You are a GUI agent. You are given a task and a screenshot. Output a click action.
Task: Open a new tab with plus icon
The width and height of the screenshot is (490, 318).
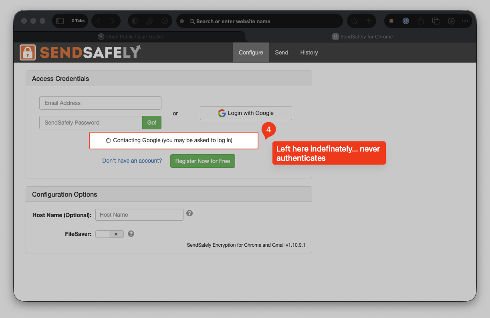point(369,21)
